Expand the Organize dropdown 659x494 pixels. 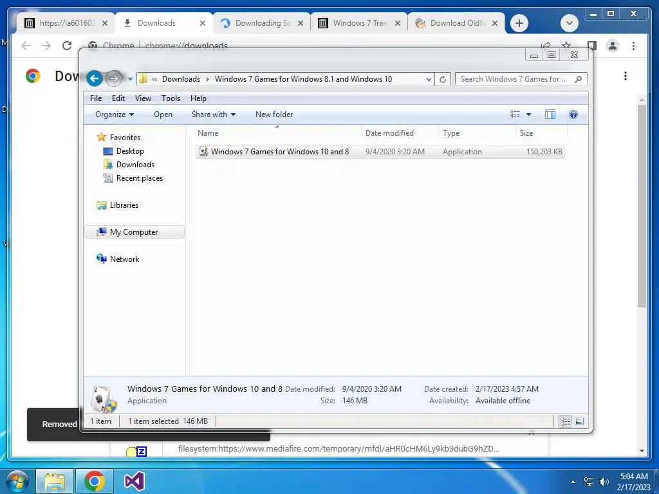click(x=115, y=114)
